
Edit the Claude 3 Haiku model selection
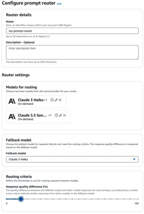coord(56,100)
